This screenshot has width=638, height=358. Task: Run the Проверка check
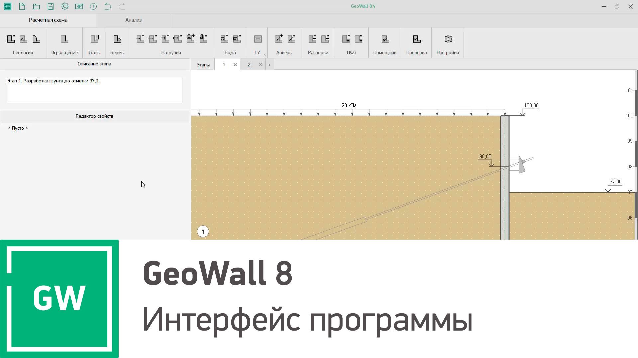click(x=416, y=39)
